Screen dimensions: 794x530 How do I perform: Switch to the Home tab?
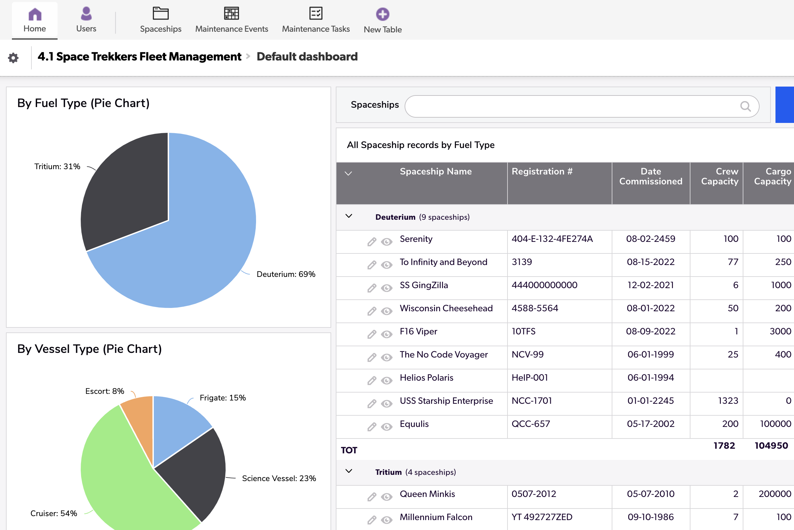(x=34, y=19)
